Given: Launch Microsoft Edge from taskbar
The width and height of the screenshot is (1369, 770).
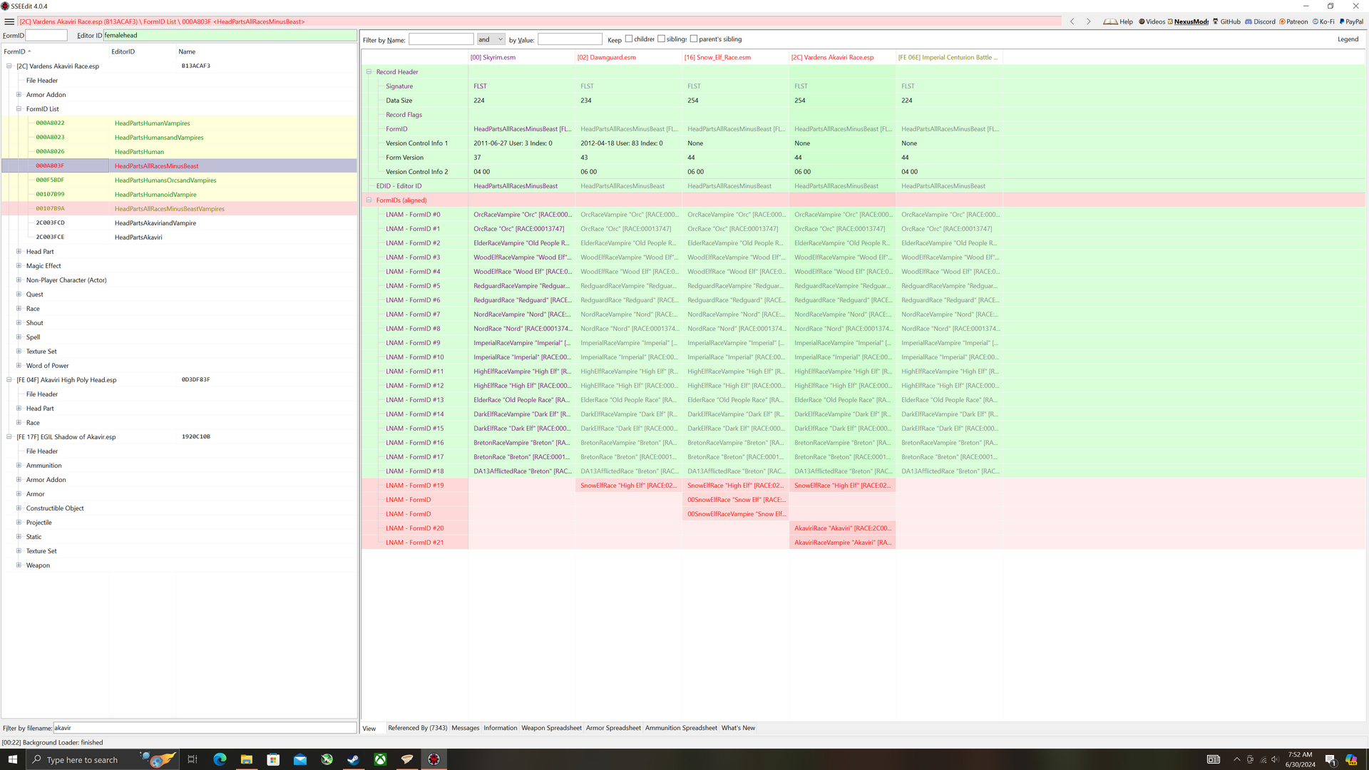Looking at the screenshot, I should (x=220, y=759).
